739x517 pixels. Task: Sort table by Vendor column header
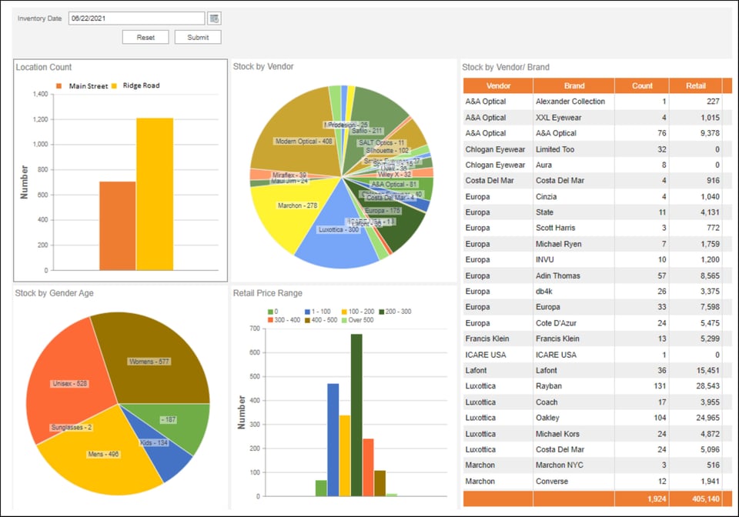498,85
